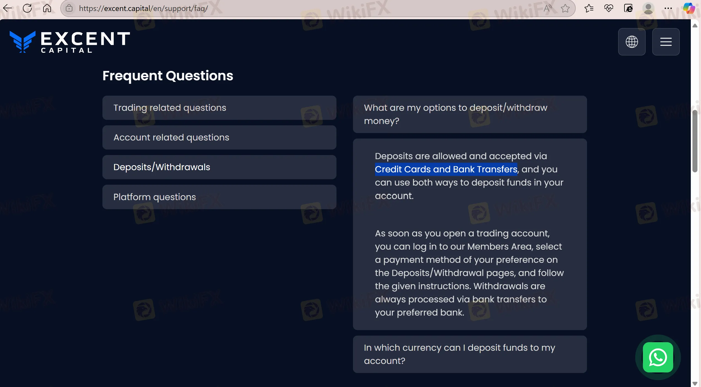Open the Copilot sidebar icon
701x387 pixels.
pyautogui.click(x=689, y=8)
